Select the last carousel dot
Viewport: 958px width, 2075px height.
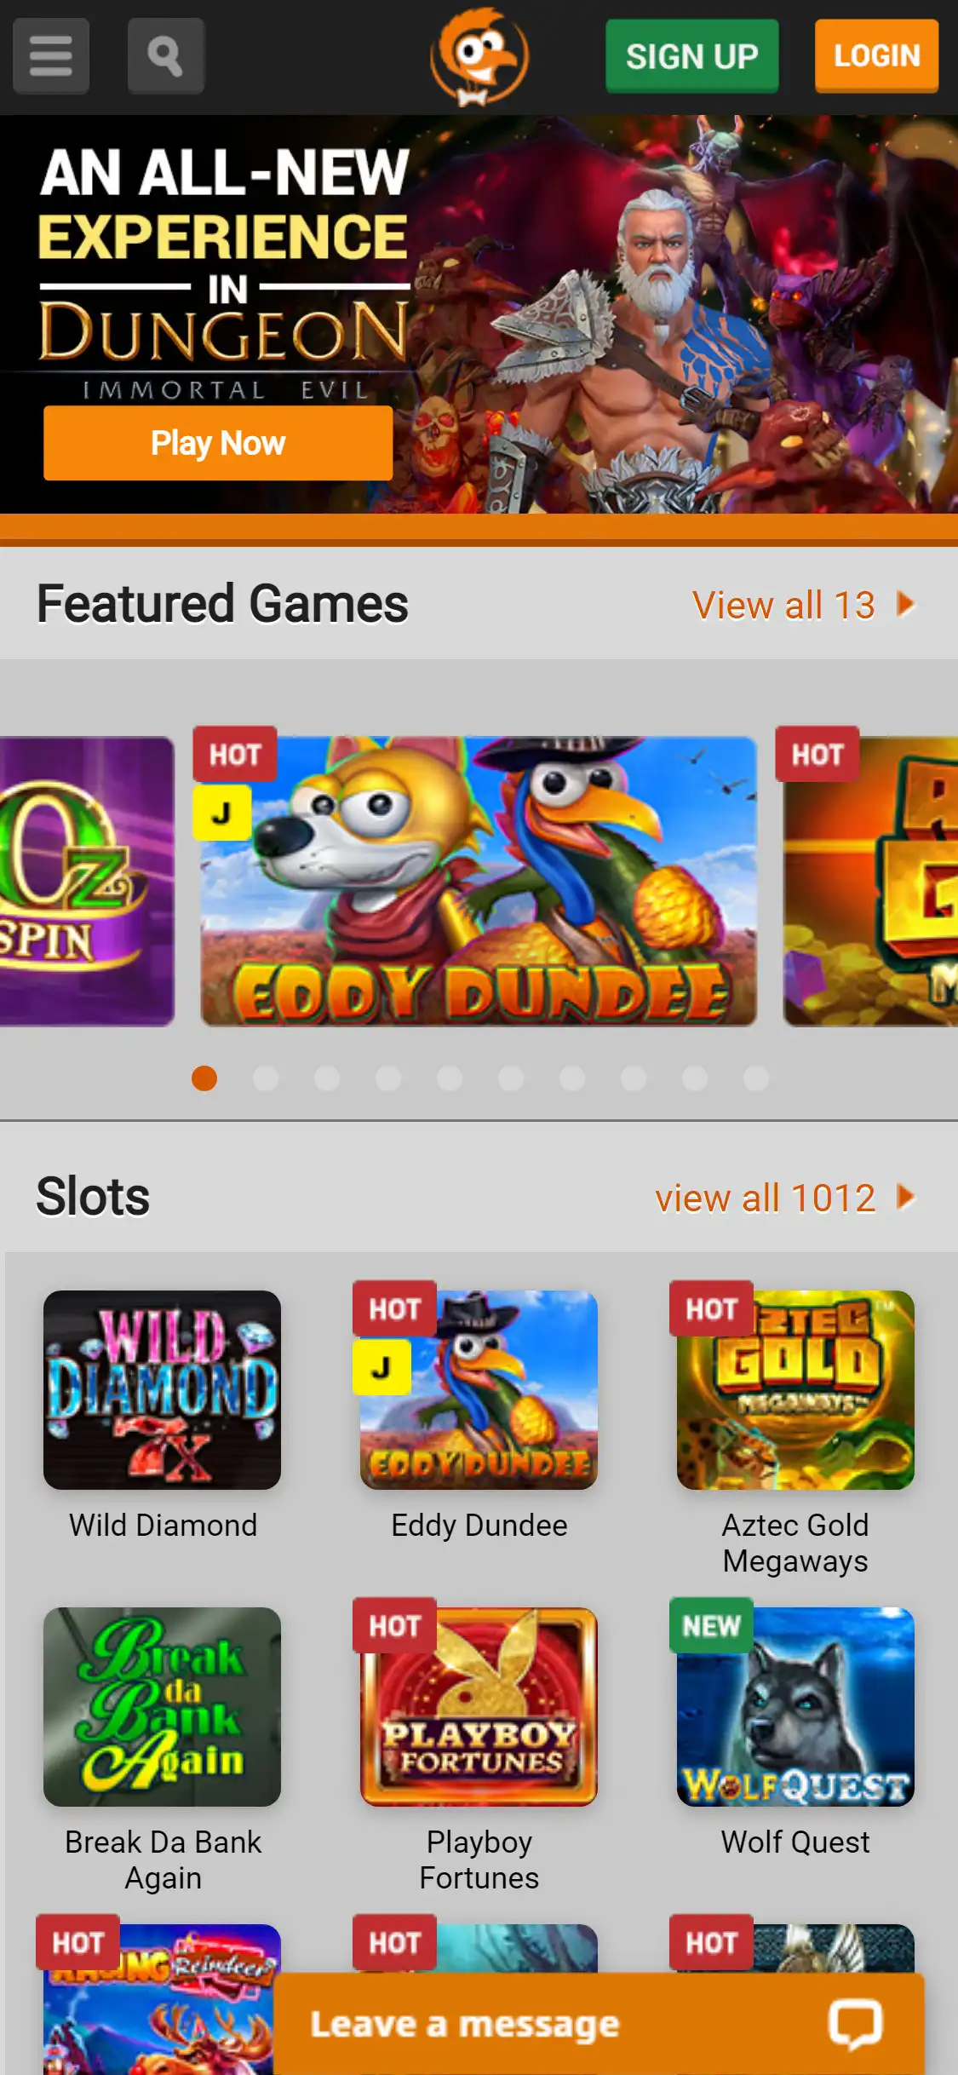pyautogui.click(x=756, y=1078)
